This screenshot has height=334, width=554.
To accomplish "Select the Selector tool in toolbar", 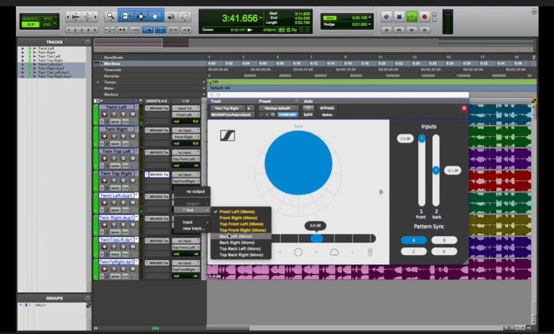I will click(141, 16).
